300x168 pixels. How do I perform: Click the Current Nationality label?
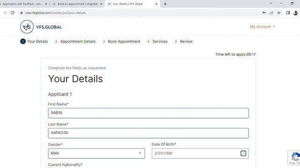[65, 165]
